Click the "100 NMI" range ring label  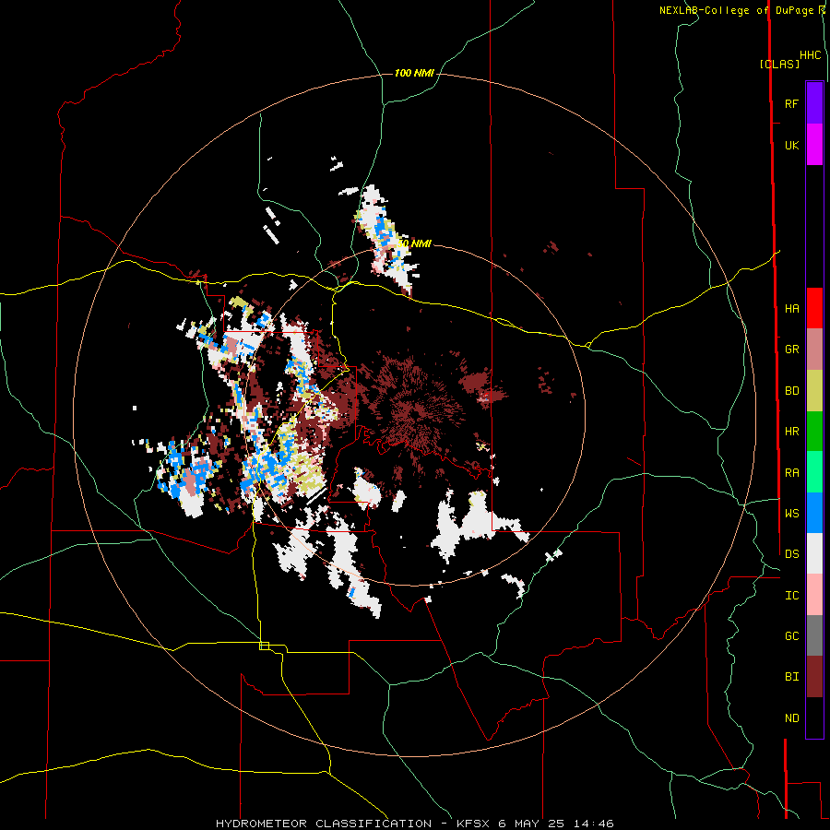tap(414, 73)
